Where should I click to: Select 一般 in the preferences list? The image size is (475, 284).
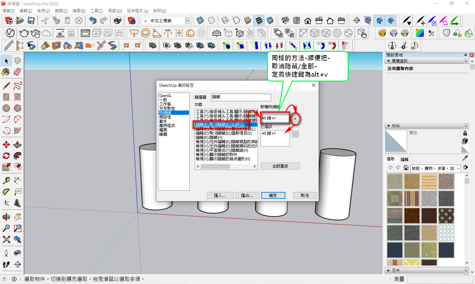pos(163,100)
